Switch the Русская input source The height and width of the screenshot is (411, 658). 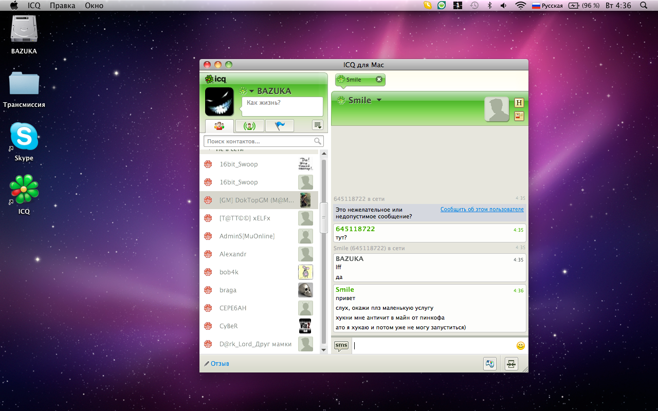click(x=547, y=6)
